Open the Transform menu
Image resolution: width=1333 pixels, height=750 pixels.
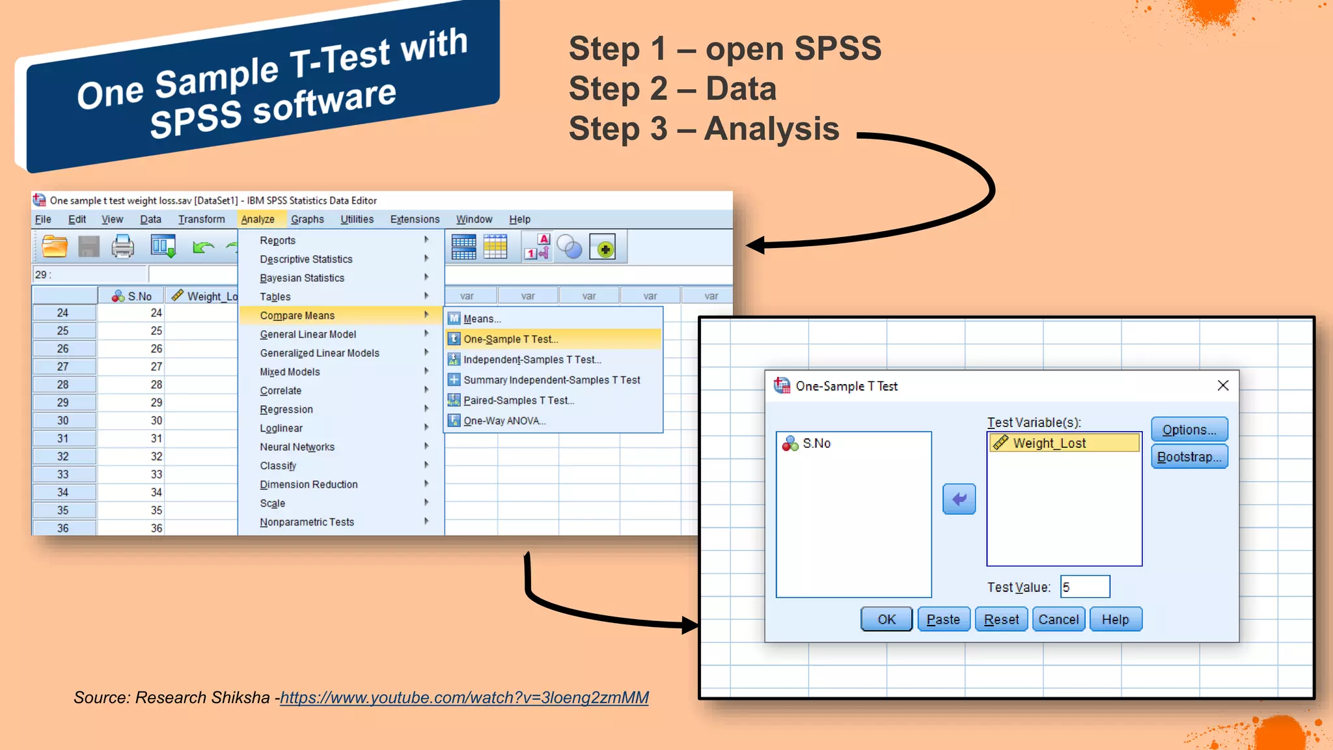coord(202,219)
